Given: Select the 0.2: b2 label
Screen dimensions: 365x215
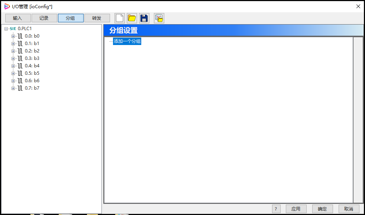Looking at the screenshot, I should 32,51.
